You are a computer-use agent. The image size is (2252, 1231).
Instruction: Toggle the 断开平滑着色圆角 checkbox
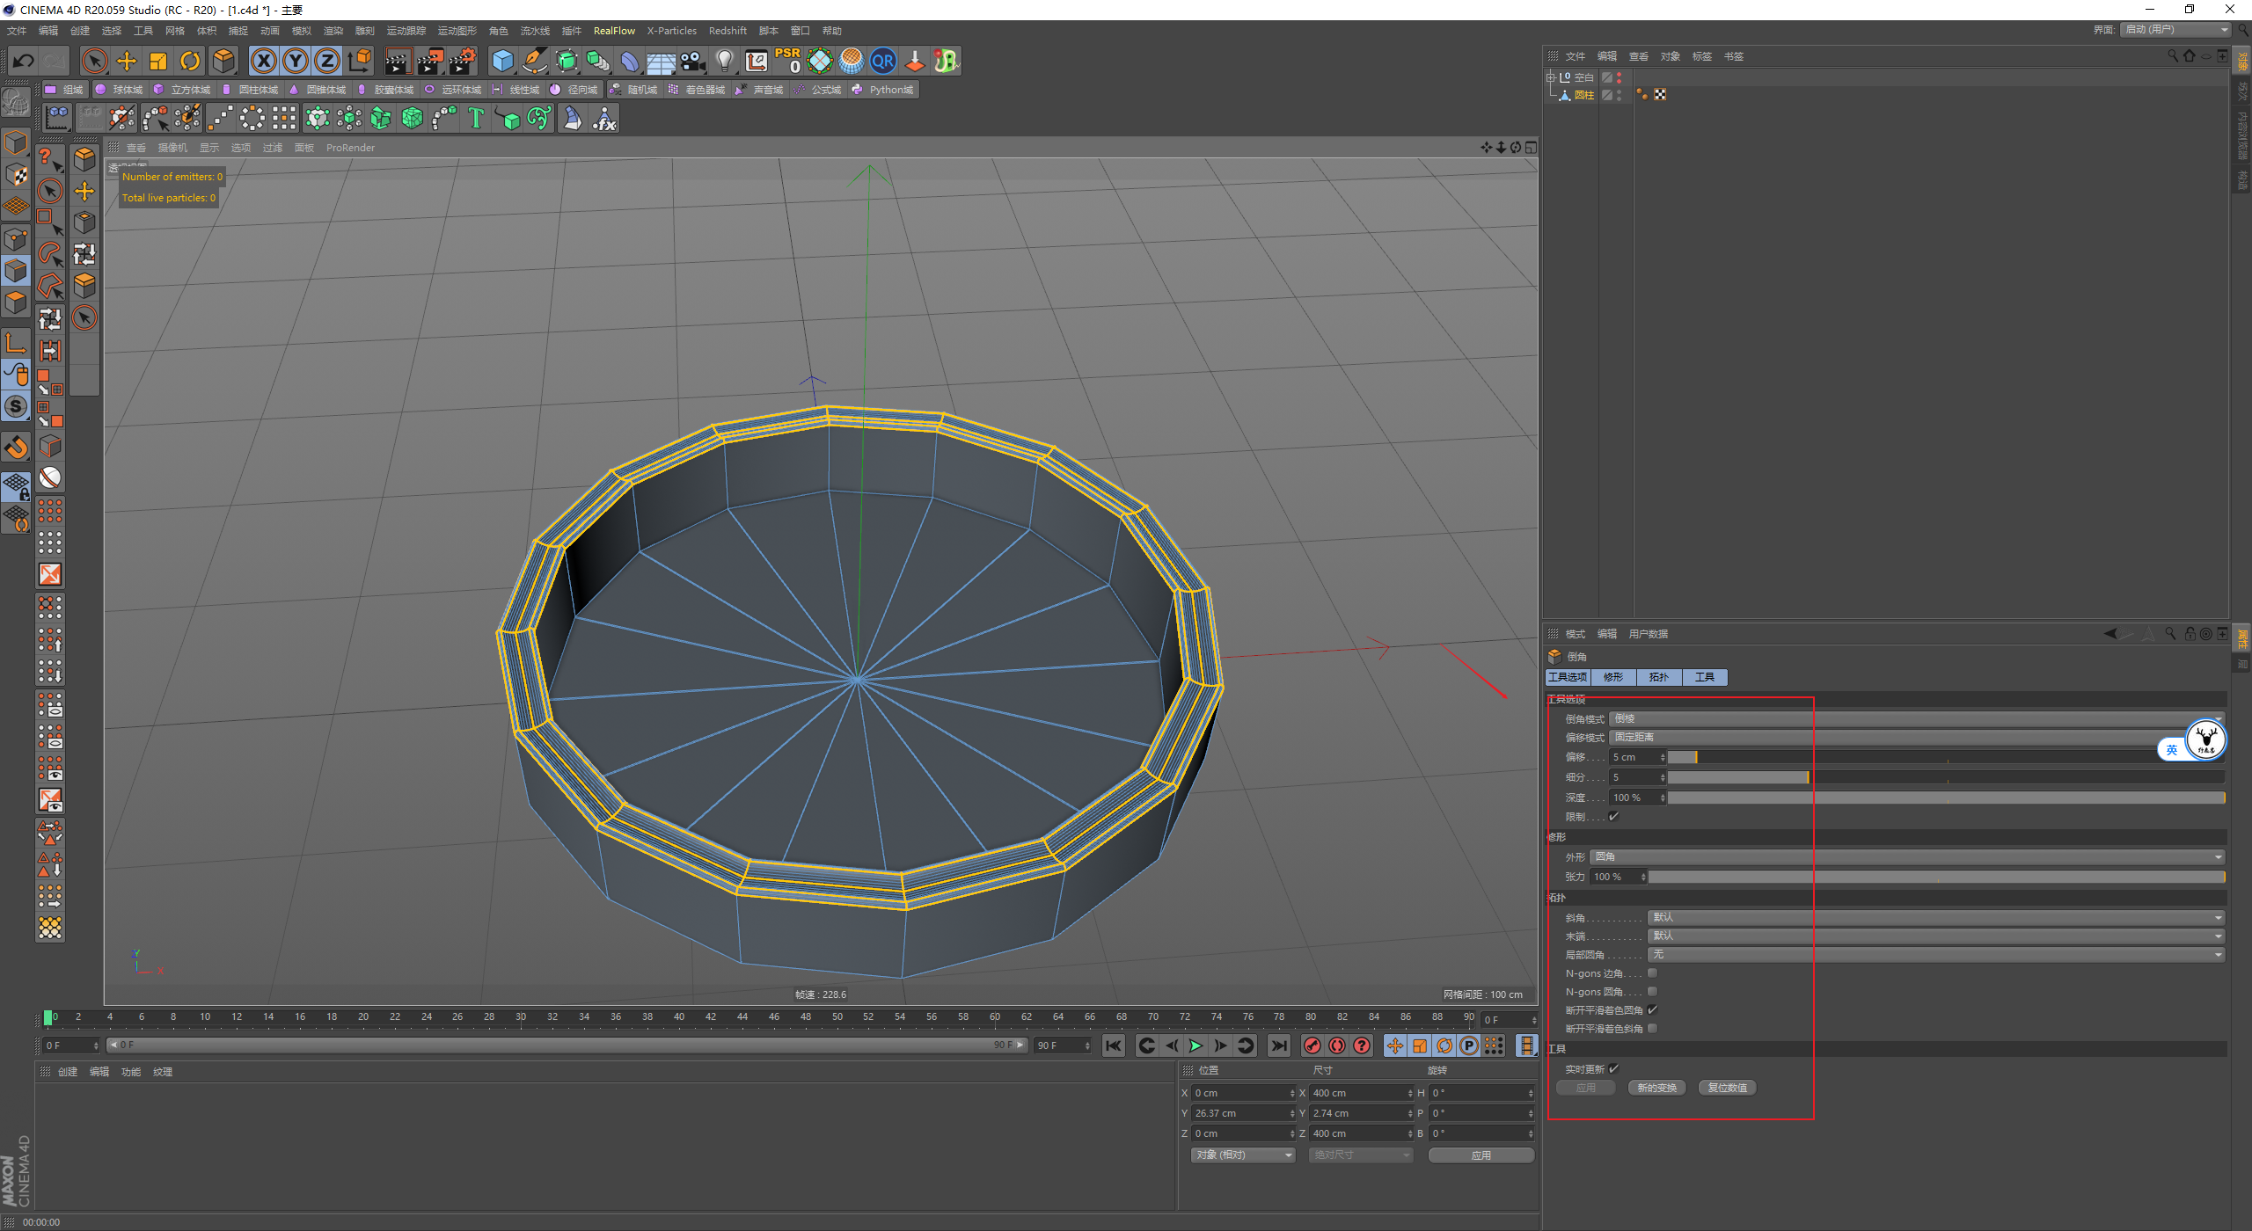[x=1652, y=1010]
